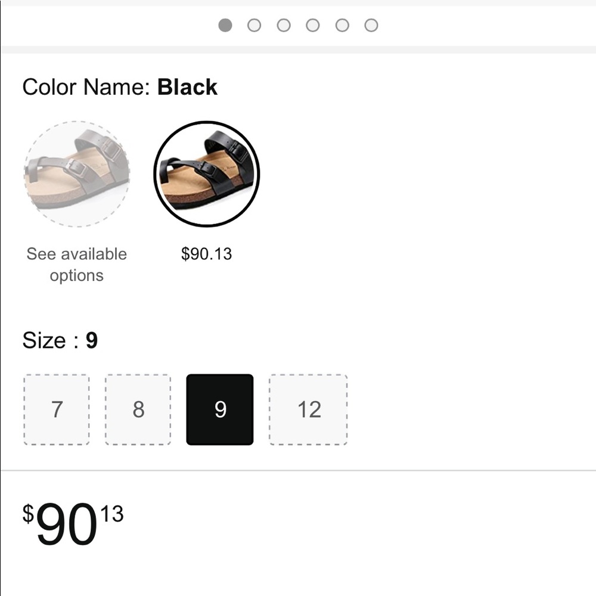The width and height of the screenshot is (596, 596).
Task: Click the bold 'Black' color name value
Action: point(187,88)
